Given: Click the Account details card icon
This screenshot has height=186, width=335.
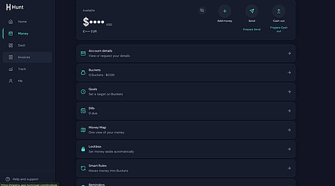Looking at the screenshot, I should [x=83, y=54].
